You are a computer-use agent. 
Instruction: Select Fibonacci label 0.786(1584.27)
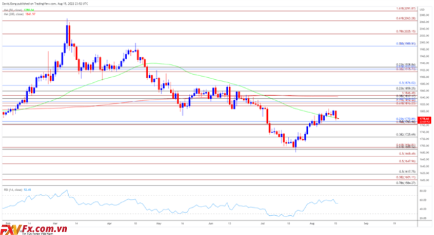pos(406,183)
